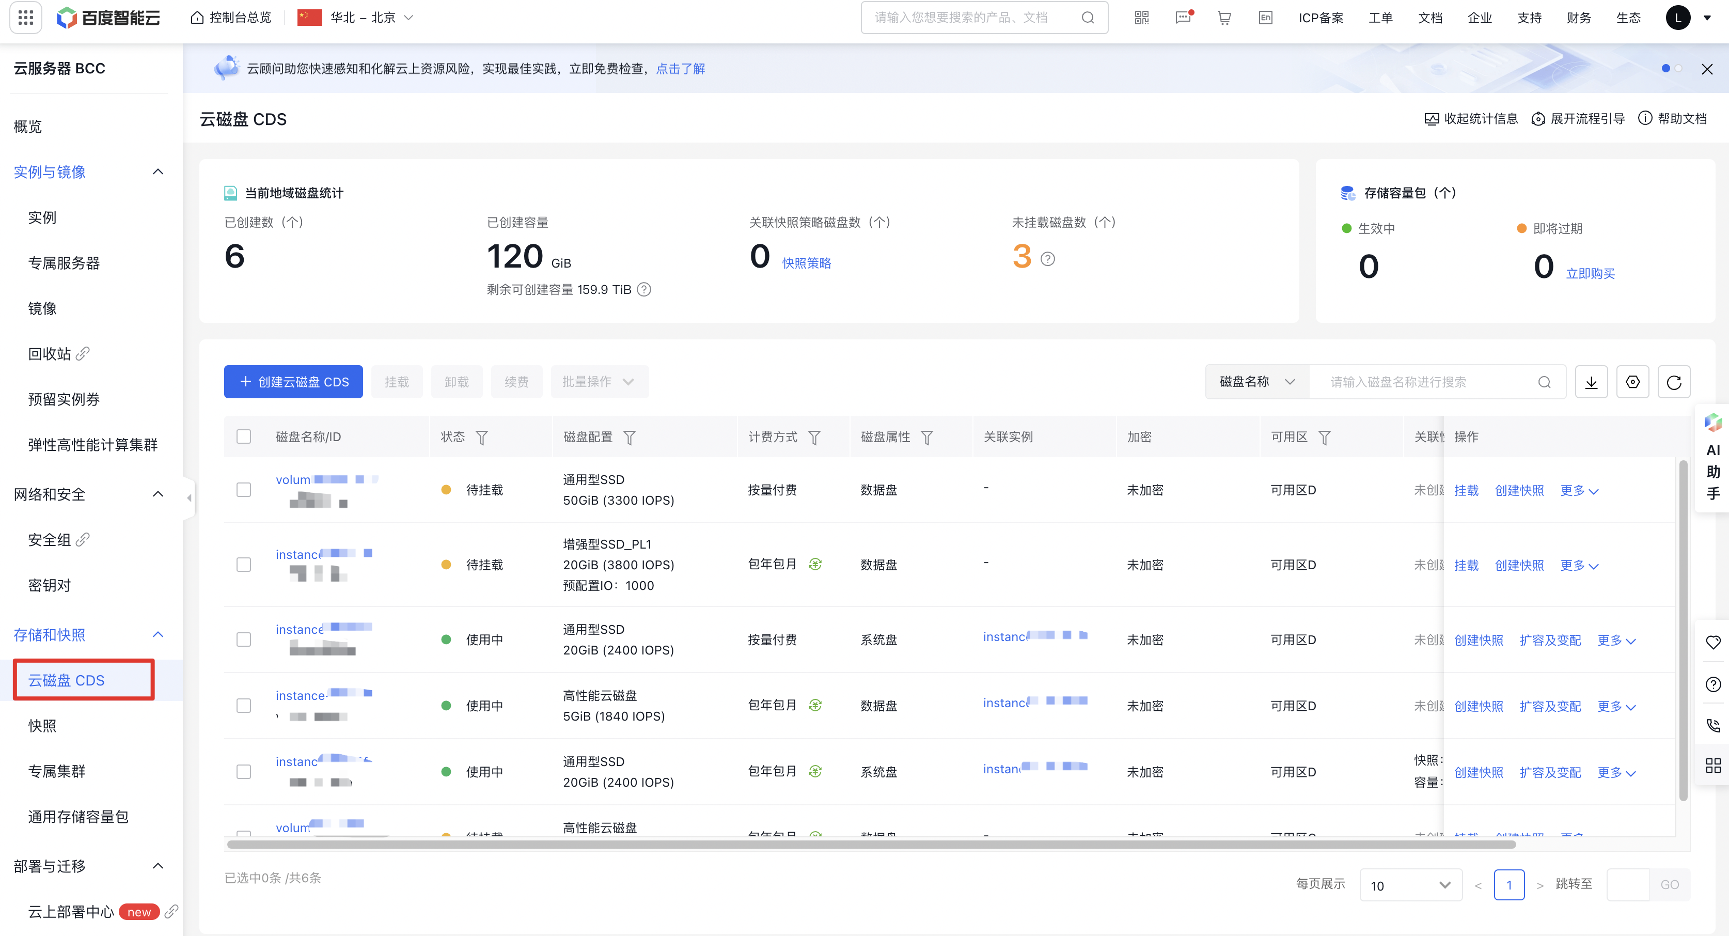Collapse the 网络和安全 sidebar section
The height and width of the screenshot is (936, 1729).
click(158, 494)
